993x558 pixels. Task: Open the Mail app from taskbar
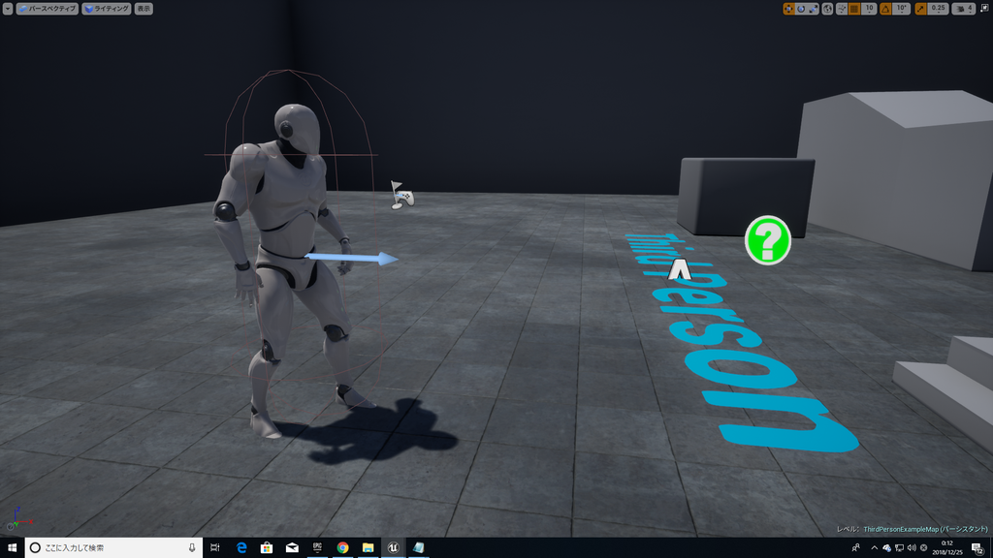click(x=292, y=548)
